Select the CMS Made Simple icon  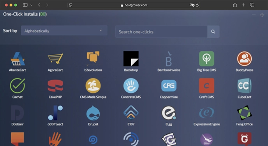click(x=93, y=86)
